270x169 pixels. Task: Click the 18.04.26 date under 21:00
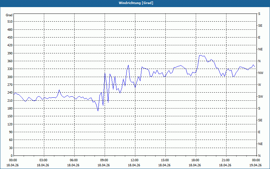[225, 165]
